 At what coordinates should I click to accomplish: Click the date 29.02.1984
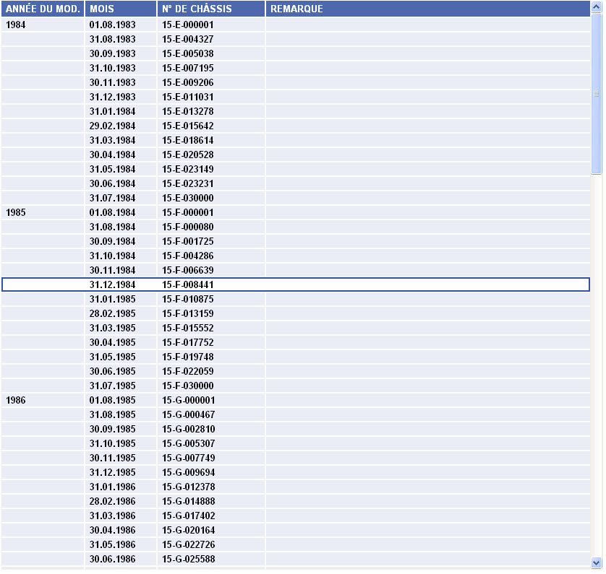click(113, 126)
